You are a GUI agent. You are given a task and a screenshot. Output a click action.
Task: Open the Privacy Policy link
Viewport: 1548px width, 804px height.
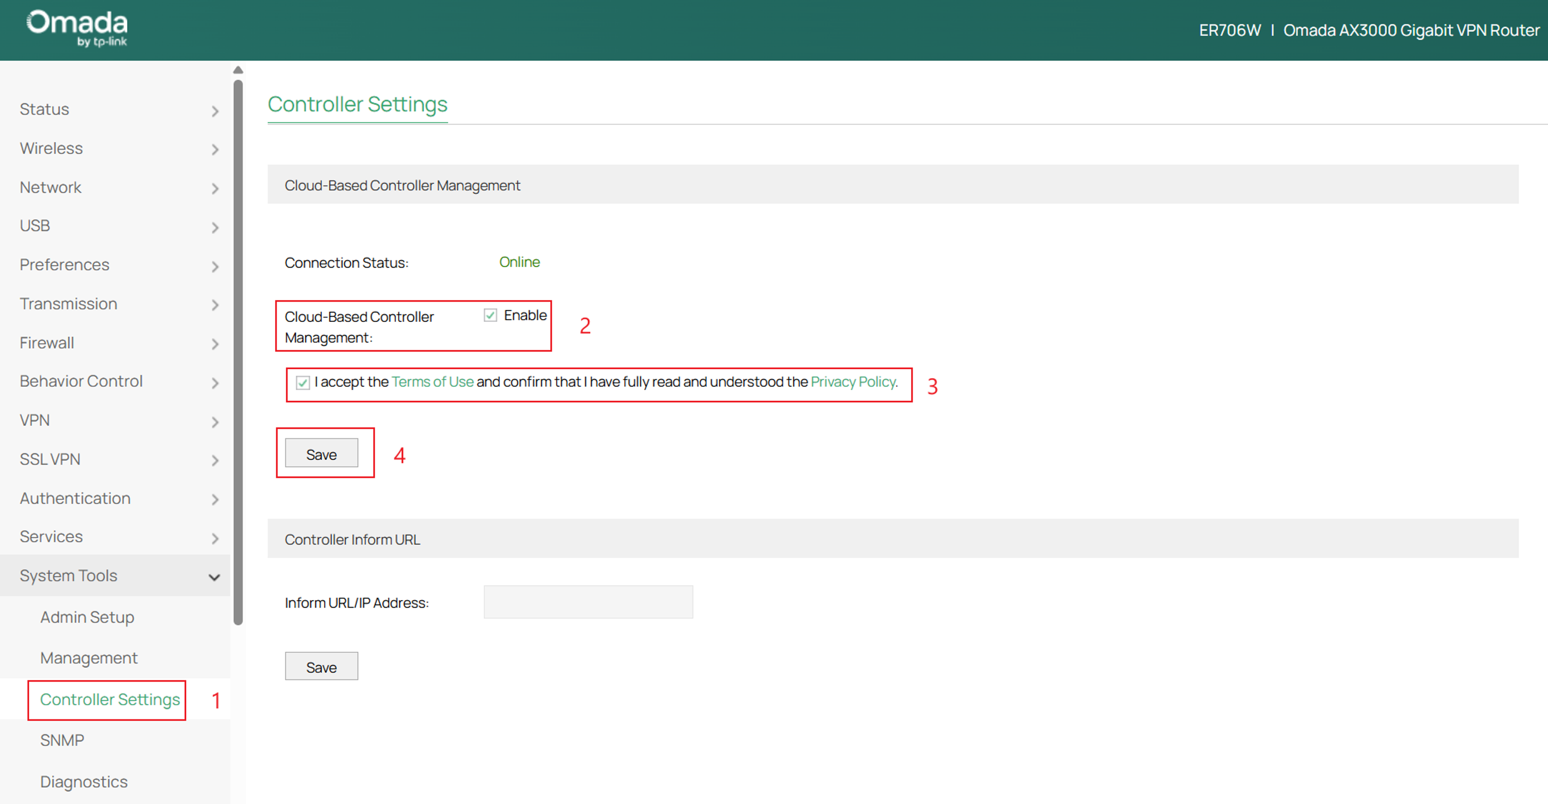click(852, 382)
